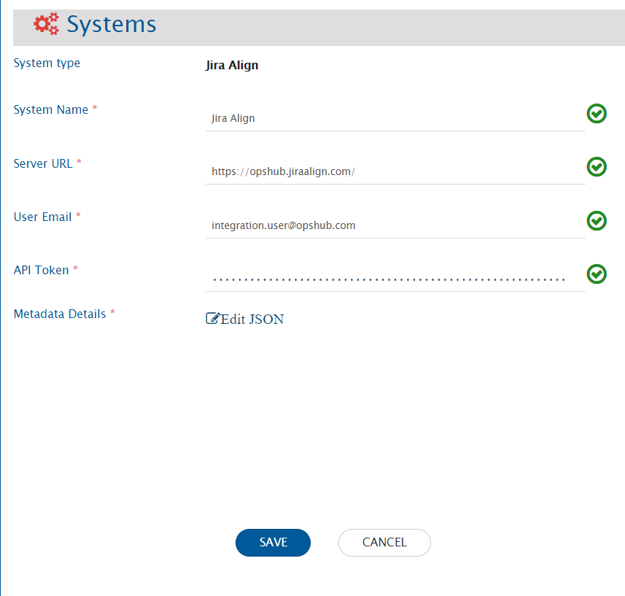This screenshot has width=625, height=596.
Task: Click the green checkmark beside Server URL
Action: coord(597,167)
